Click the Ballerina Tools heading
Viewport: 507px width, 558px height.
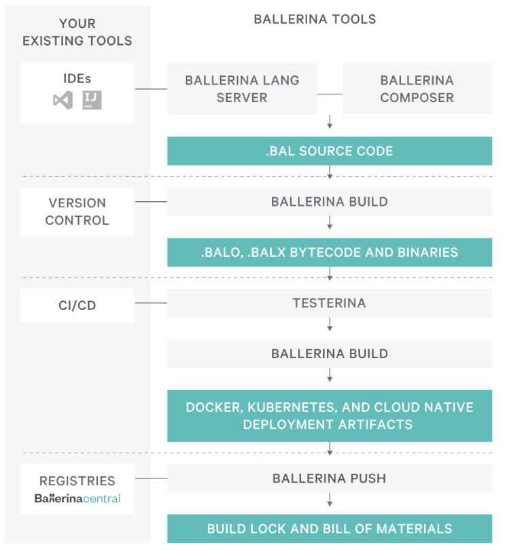pos(315,19)
